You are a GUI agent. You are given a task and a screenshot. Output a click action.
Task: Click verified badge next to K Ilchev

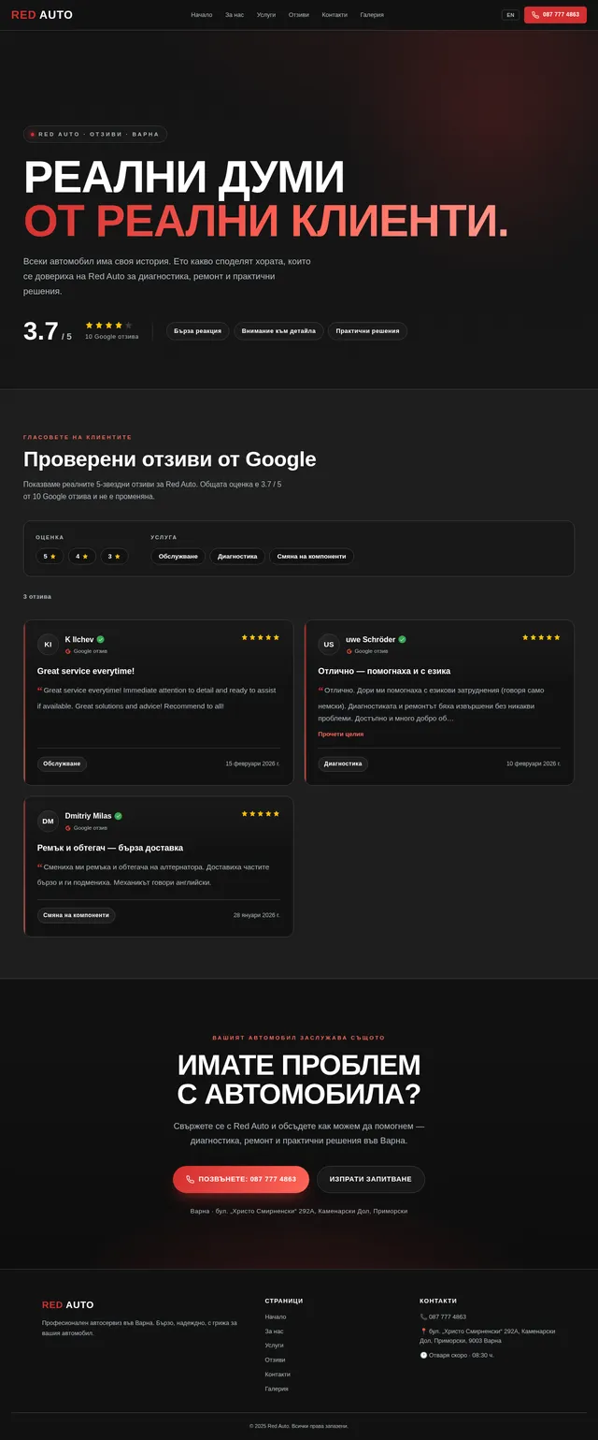[101, 640]
